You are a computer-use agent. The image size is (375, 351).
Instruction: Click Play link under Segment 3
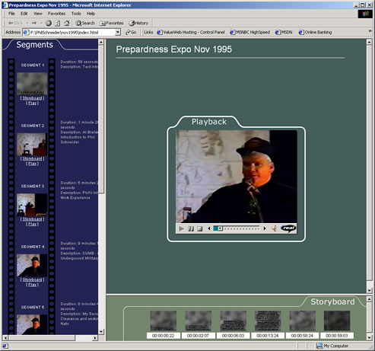[x=32, y=224]
